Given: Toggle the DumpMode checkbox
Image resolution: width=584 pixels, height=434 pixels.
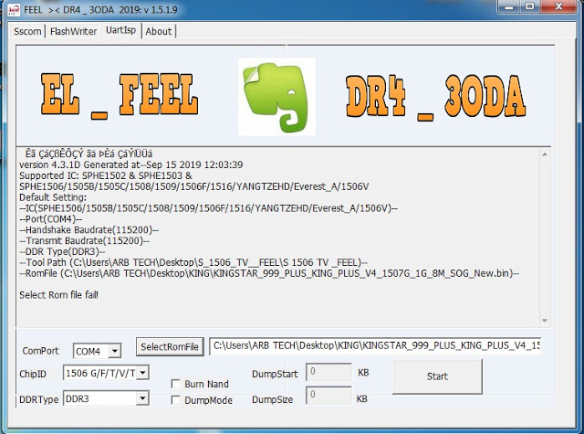Looking at the screenshot, I should (x=175, y=400).
